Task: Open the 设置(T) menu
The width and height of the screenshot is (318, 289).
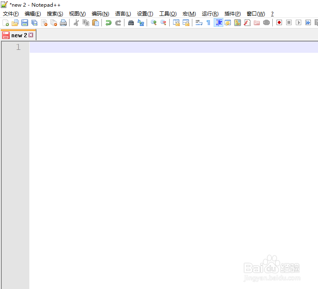Action: (145, 13)
